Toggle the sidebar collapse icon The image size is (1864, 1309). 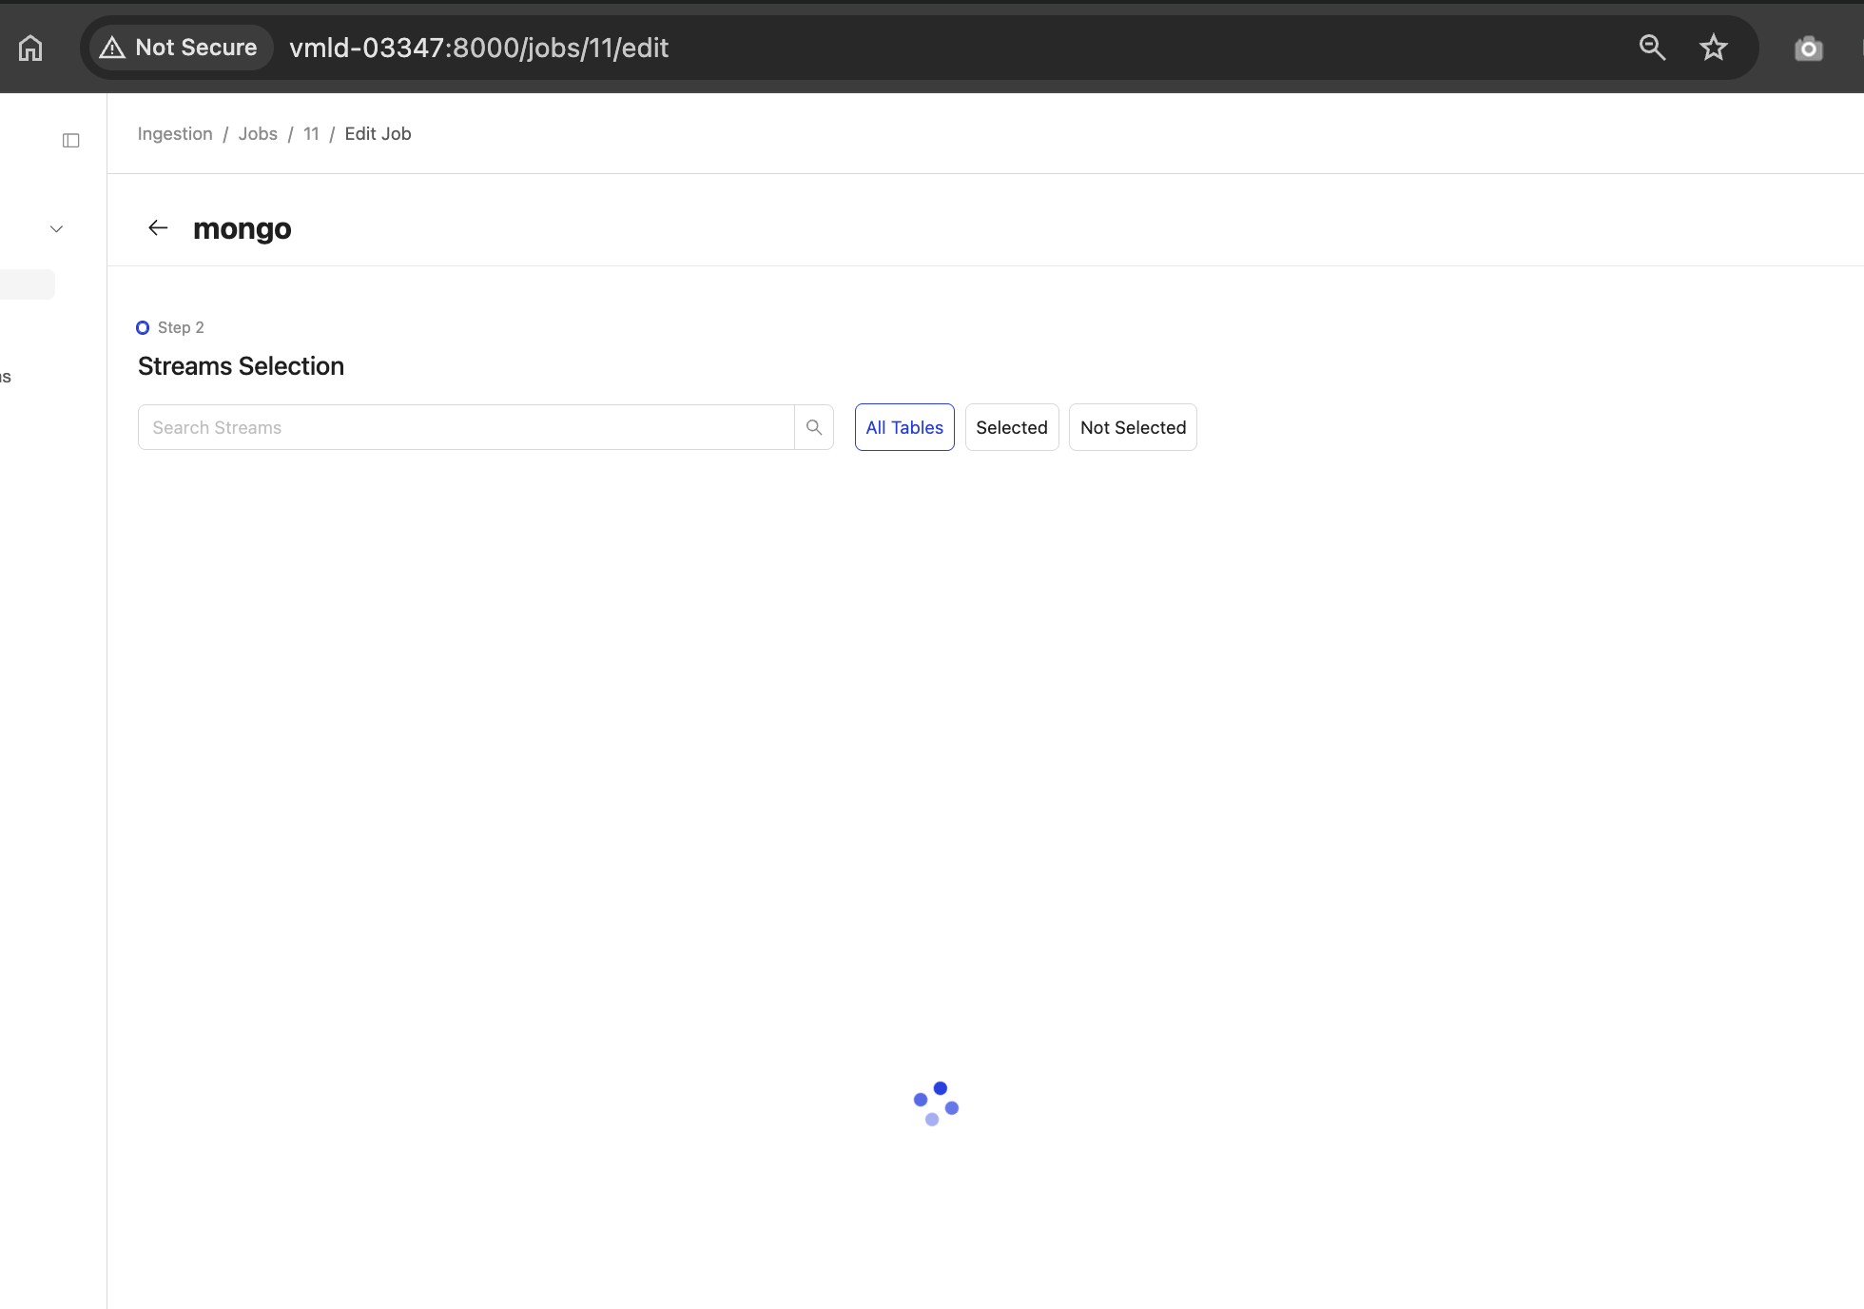point(71,141)
